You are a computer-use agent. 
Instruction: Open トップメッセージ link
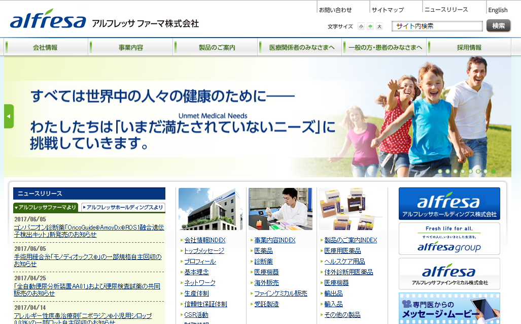click(204, 251)
